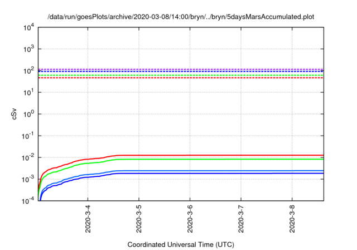Click the Coordinated Universal Time axis title
The width and height of the screenshot is (357, 250).
(181, 245)
